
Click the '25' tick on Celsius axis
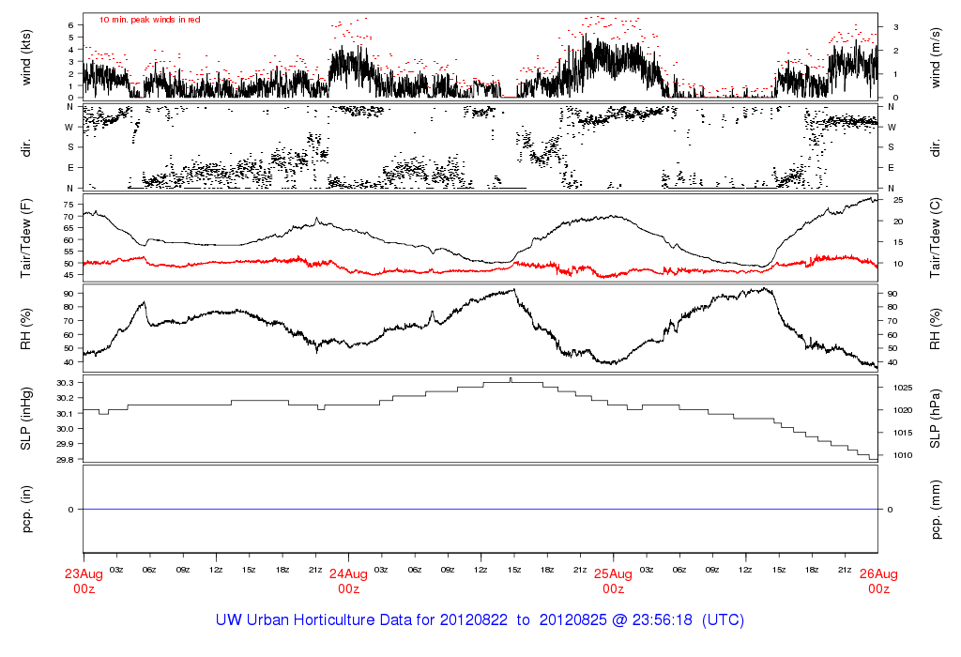point(898,201)
